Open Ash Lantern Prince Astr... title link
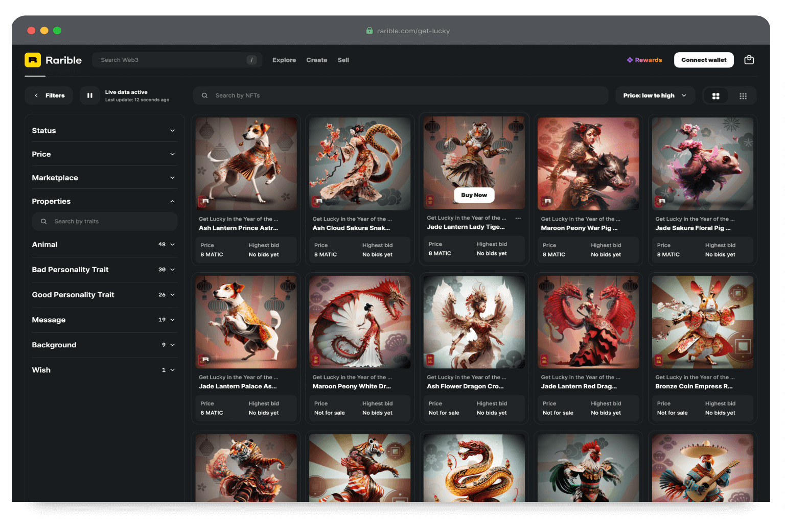 239,228
